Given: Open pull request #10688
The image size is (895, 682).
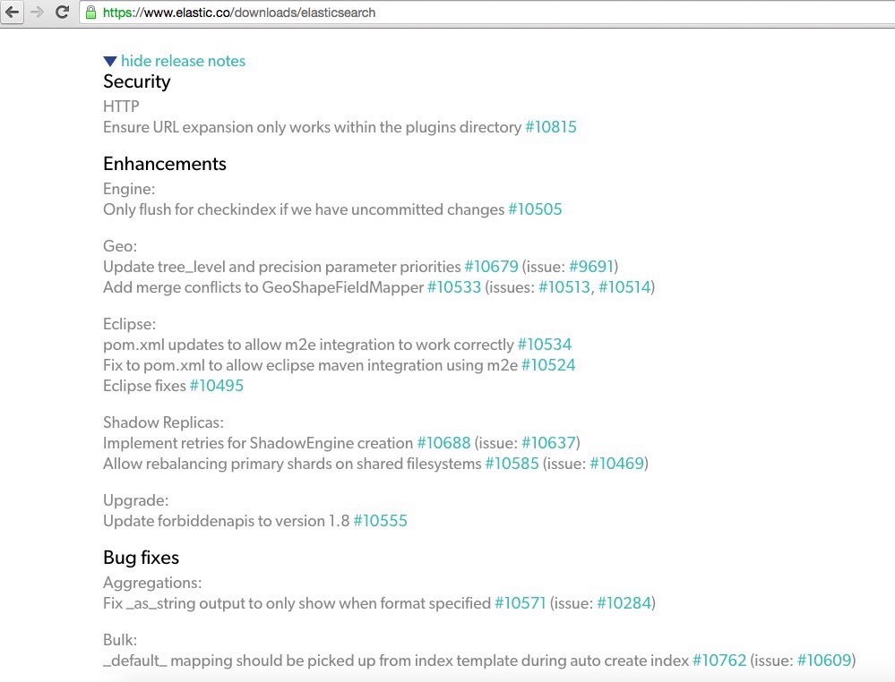Looking at the screenshot, I should click(x=444, y=442).
